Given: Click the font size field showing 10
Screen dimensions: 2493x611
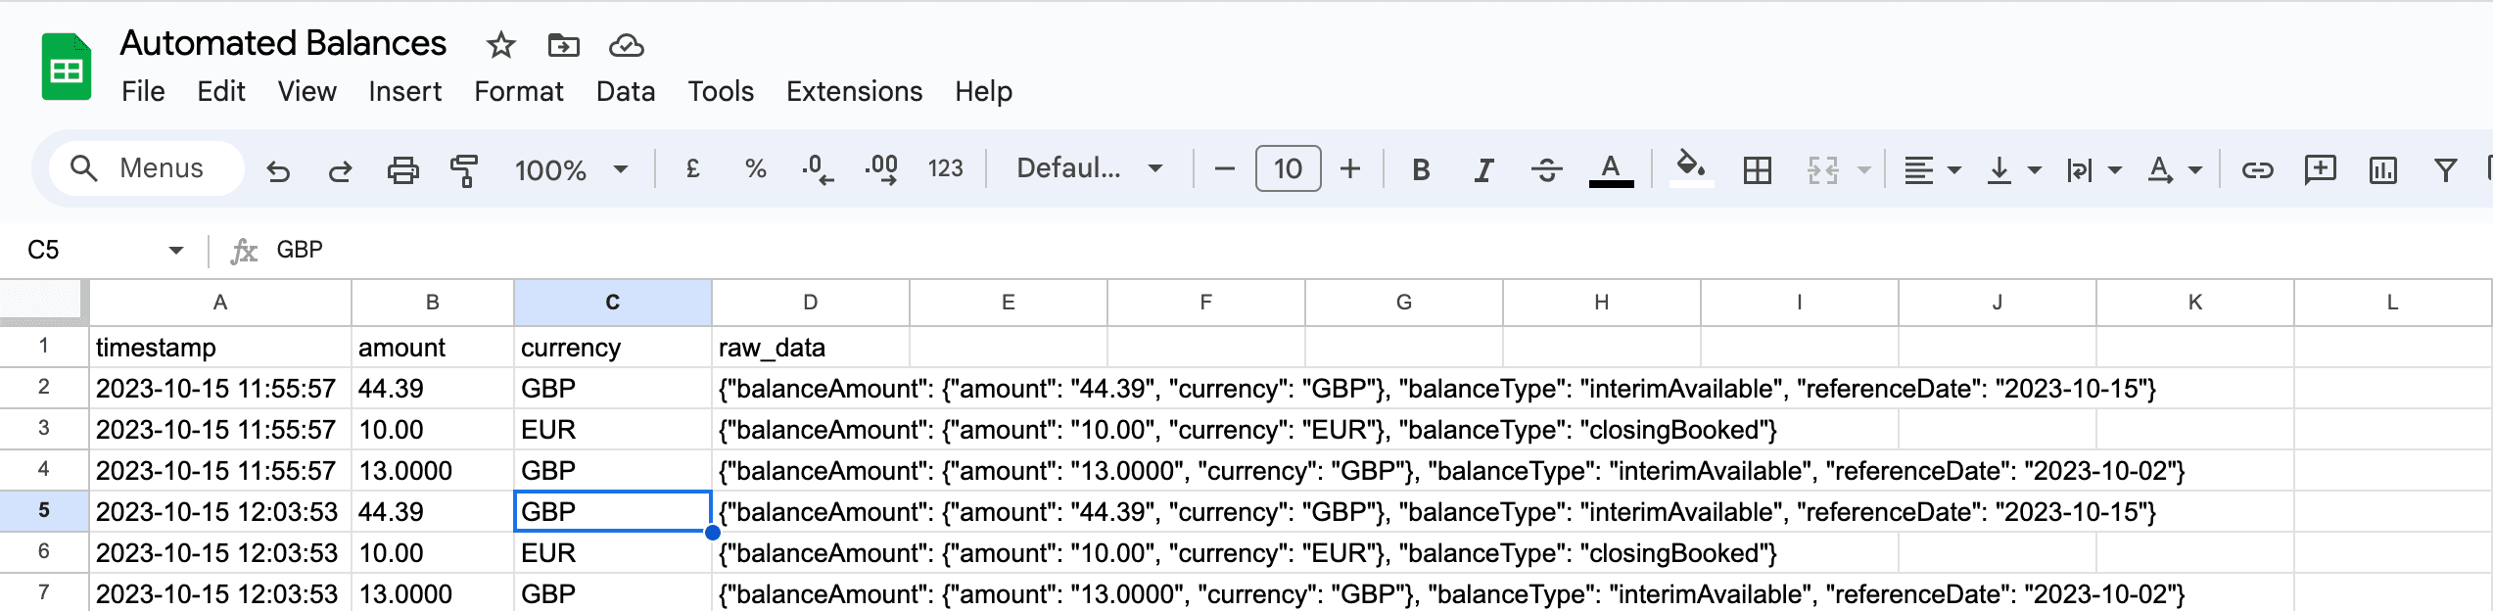Looking at the screenshot, I should [1288, 168].
